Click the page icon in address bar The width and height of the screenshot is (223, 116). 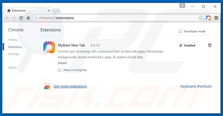coord(36,18)
